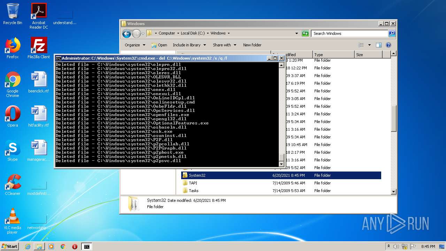Click Open button in Explorer toolbar
This screenshot has height=251, width=446.
click(x=159, y=45)
